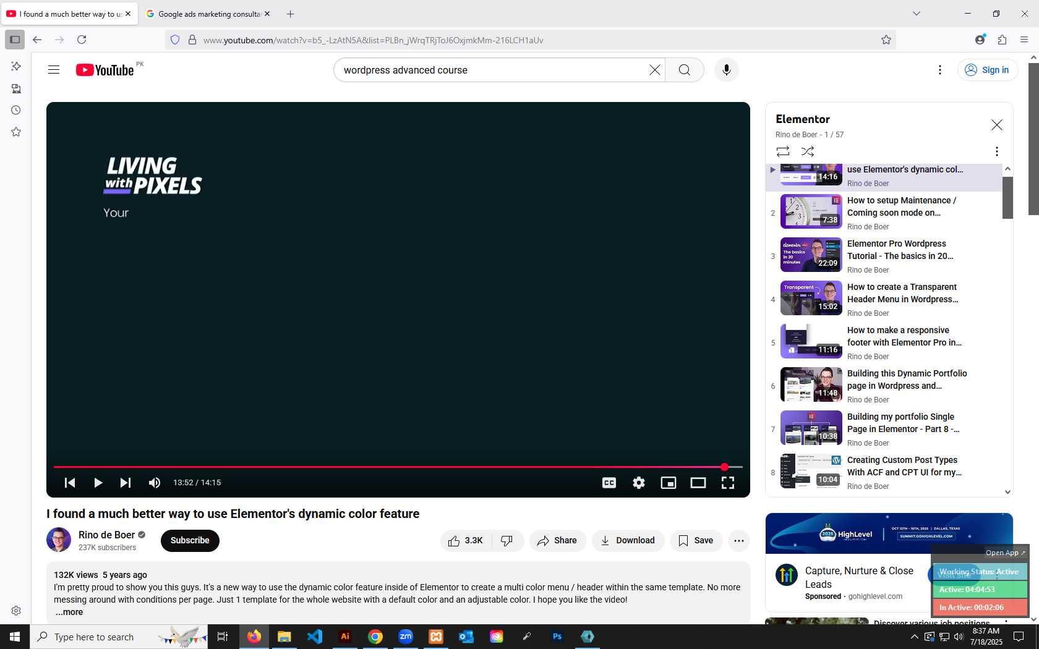This screenshot has width=1039, height=649.
Task: Open 'Creating Custom Post Types' thumbnail
Action: 811,471
